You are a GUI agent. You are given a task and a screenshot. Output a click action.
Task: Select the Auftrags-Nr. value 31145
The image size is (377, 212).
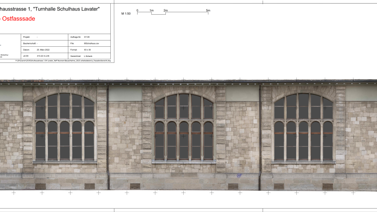pyautogui.click(x=87, y=37)
